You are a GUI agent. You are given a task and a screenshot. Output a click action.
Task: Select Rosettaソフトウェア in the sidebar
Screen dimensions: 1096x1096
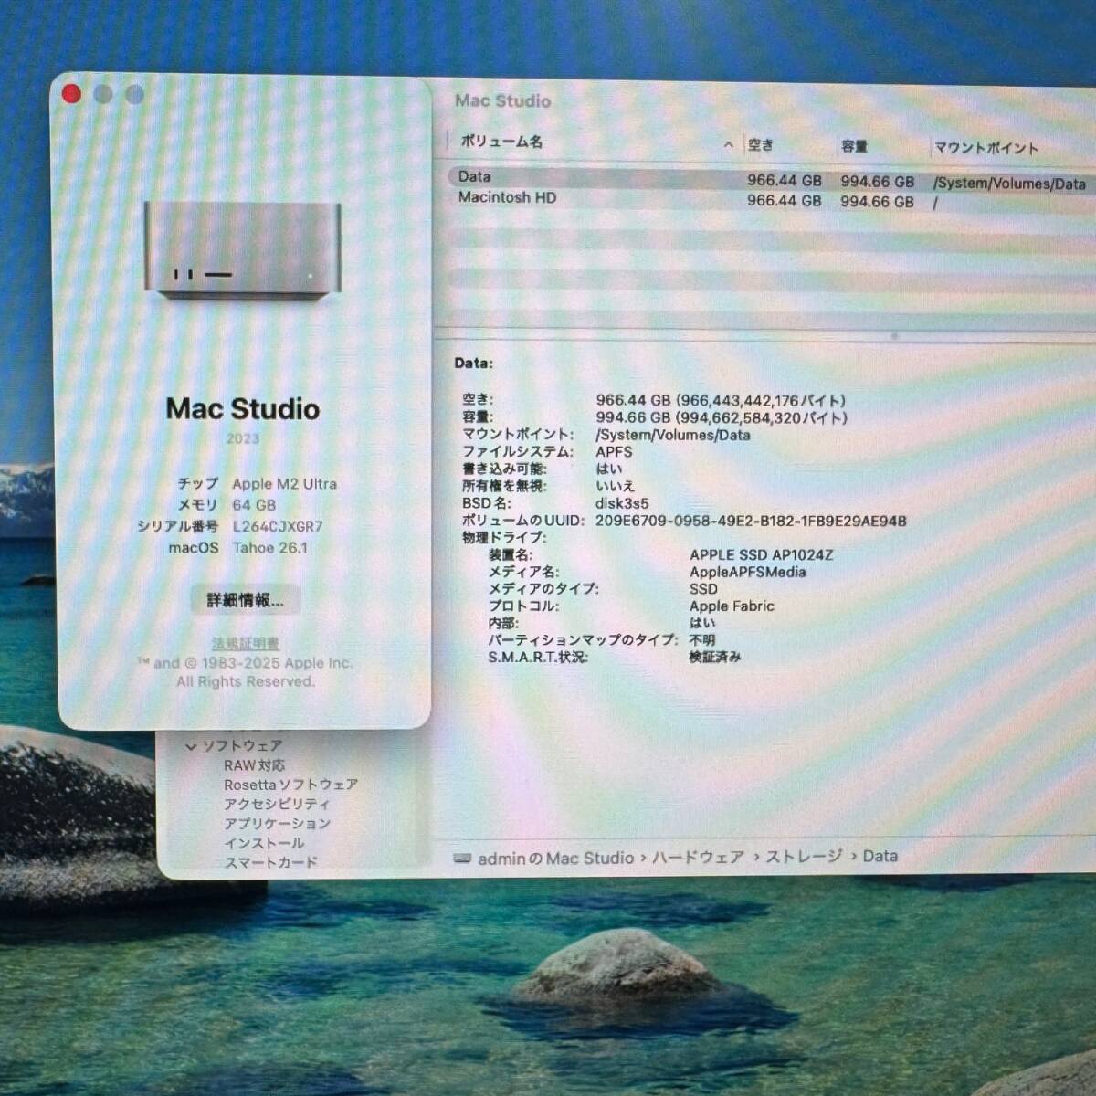[x=290, y=785]
